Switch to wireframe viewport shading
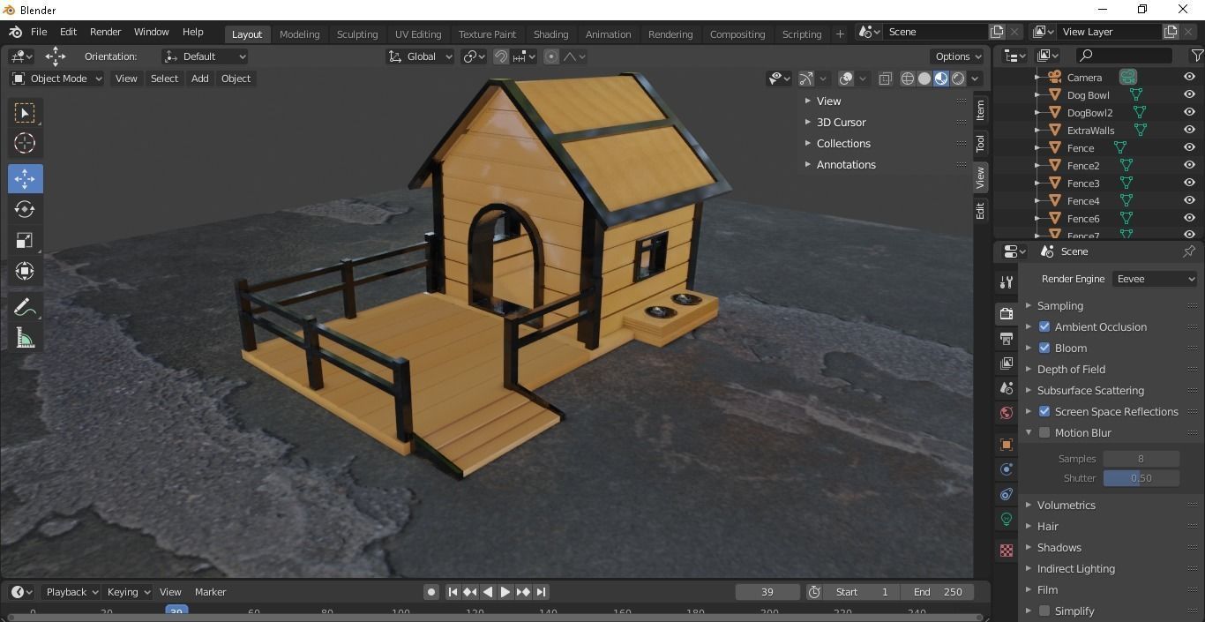The height and width of the screenshot is (622, 1205). pos(907,79)
